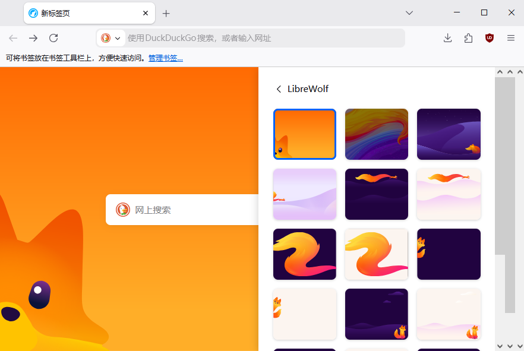Select light pink hills wallpaper with sitting fox
The height and width of the screenshot is (351, 524).
[x=449, y=314]
